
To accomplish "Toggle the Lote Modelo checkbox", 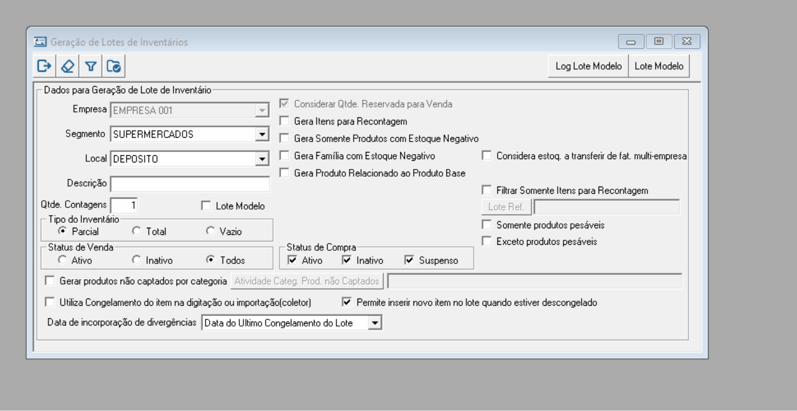I will coord(206,206).
